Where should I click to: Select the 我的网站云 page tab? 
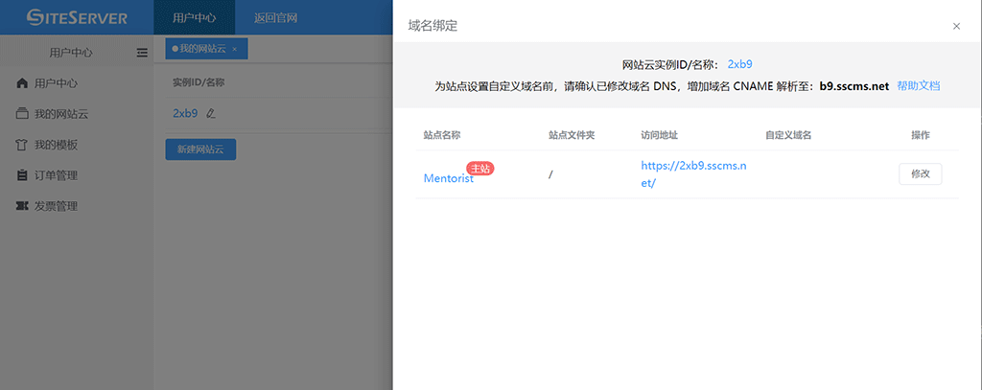(x=201, y=49)
